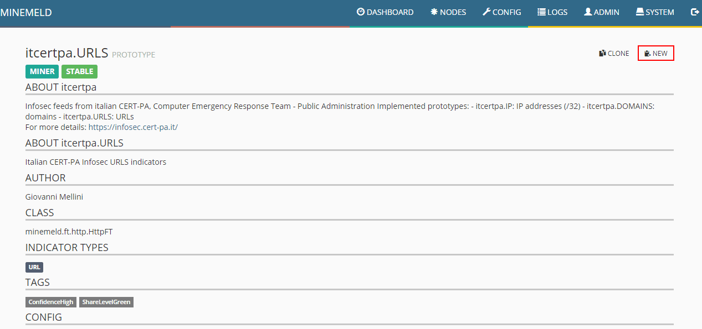The image size is (702, 329).
Task: Click the Dashboard gauge icon
Action: point(360,12)
